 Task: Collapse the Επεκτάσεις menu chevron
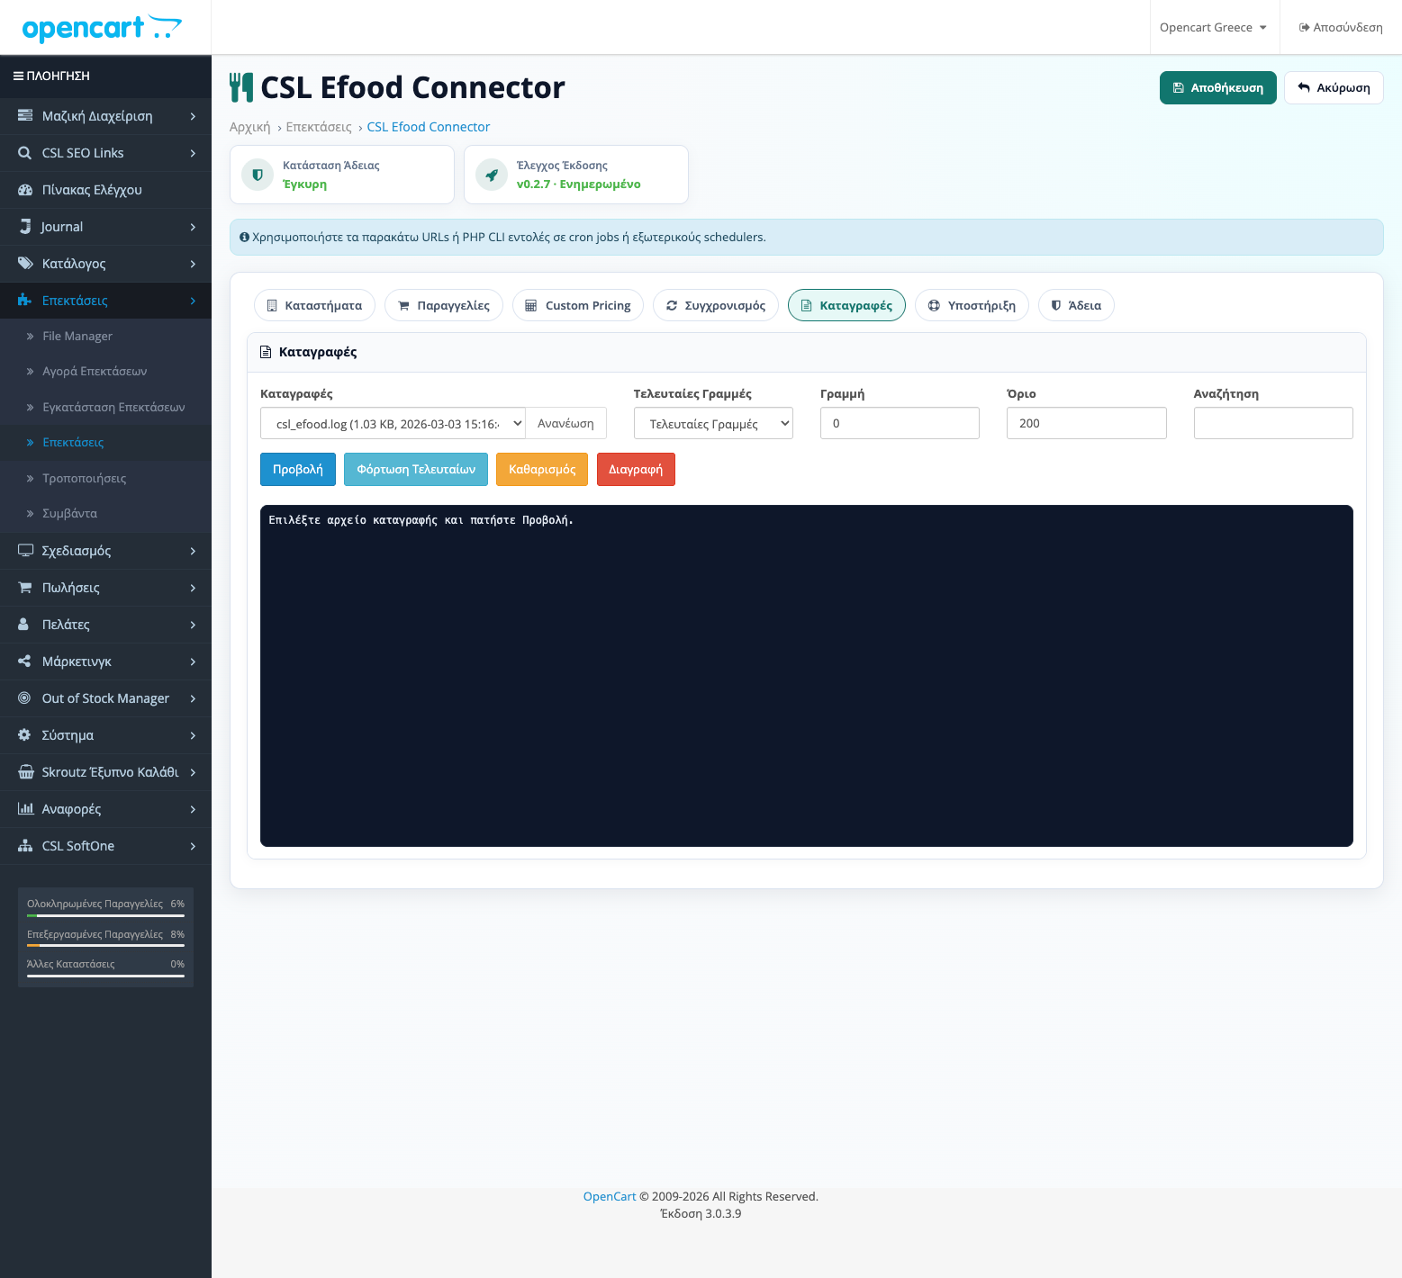coord(193,301)
